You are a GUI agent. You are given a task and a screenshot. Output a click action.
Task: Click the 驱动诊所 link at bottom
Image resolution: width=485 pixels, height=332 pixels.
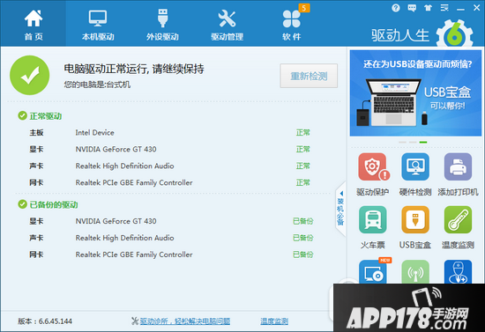pyautogui.click(x=185, y=321)
